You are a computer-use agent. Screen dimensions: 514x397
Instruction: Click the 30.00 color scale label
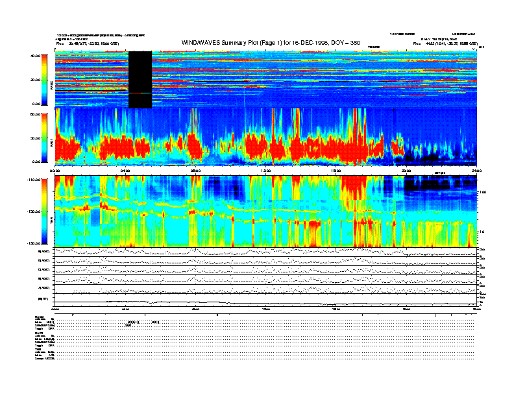36,138
